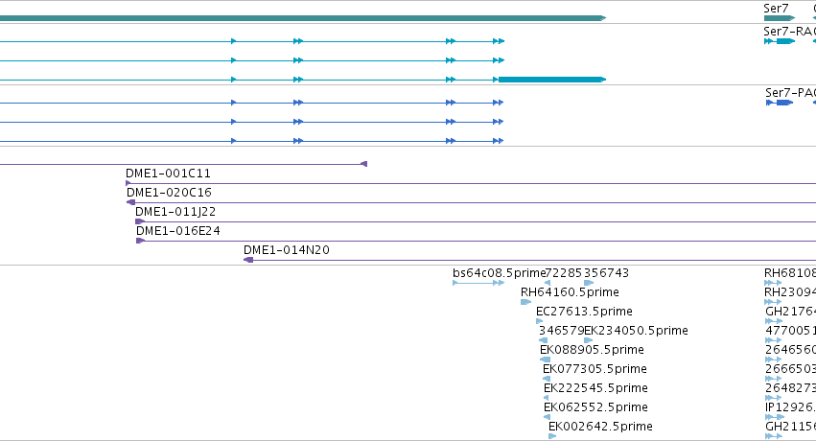816x441 pixels.
Task: Select the DME1-020C16 label
Action: [x=169, y=193]
